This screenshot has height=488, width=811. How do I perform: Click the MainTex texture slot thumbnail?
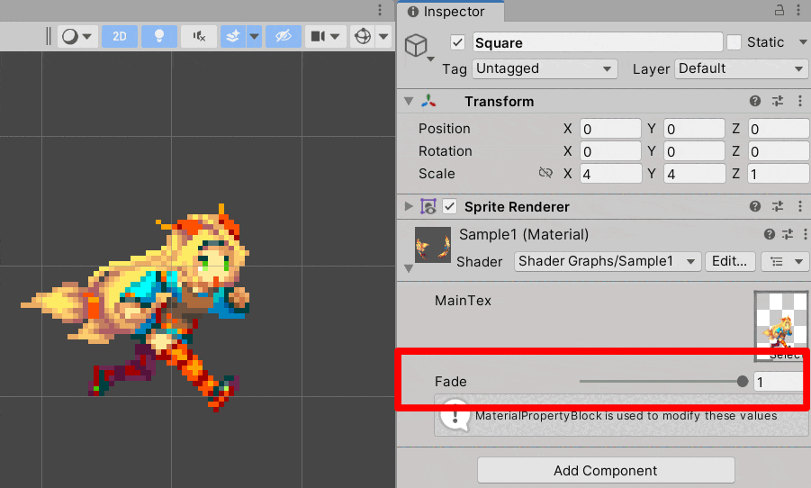[781, 325]
